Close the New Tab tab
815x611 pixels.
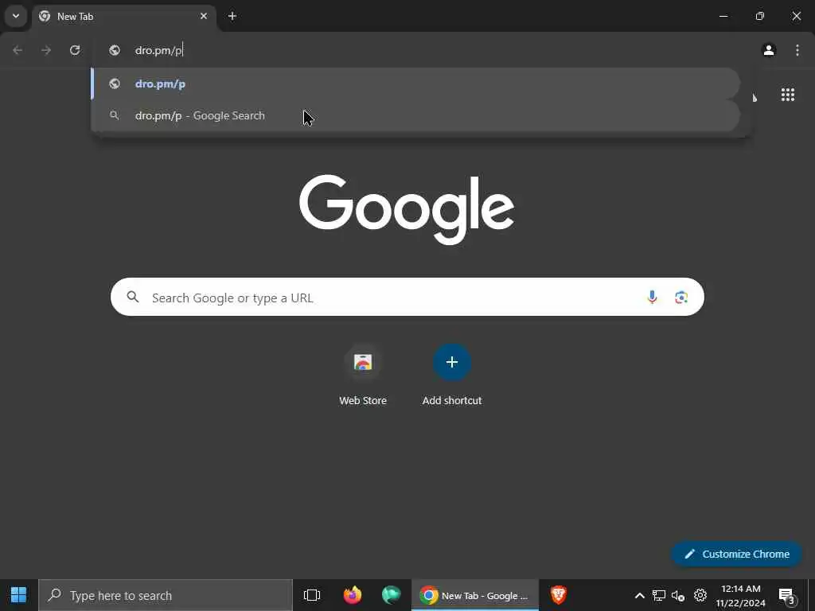coord(204,16)
